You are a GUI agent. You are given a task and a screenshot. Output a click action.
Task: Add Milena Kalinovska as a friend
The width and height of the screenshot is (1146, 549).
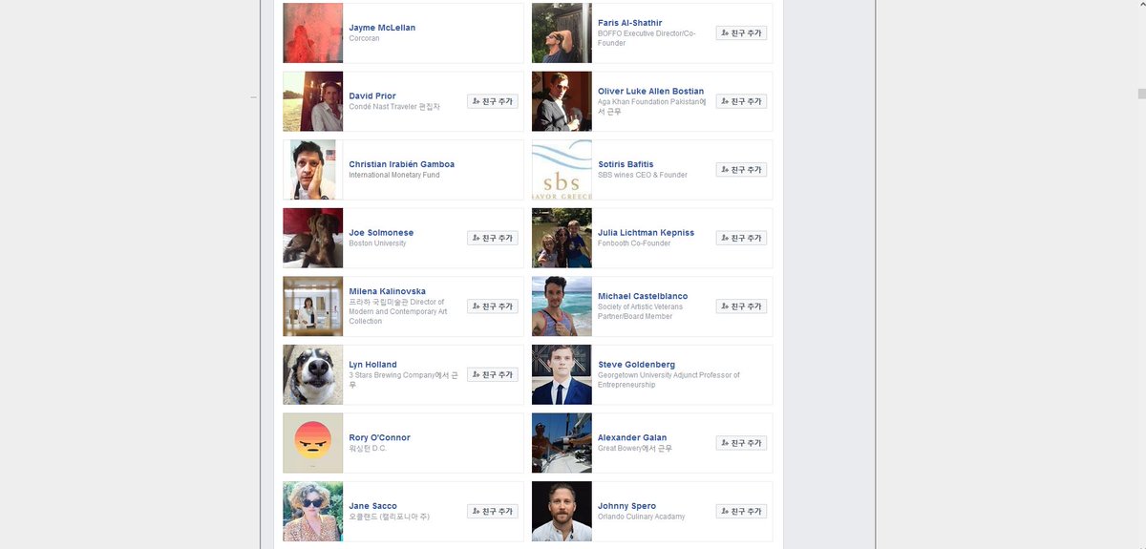pos(493,306)
